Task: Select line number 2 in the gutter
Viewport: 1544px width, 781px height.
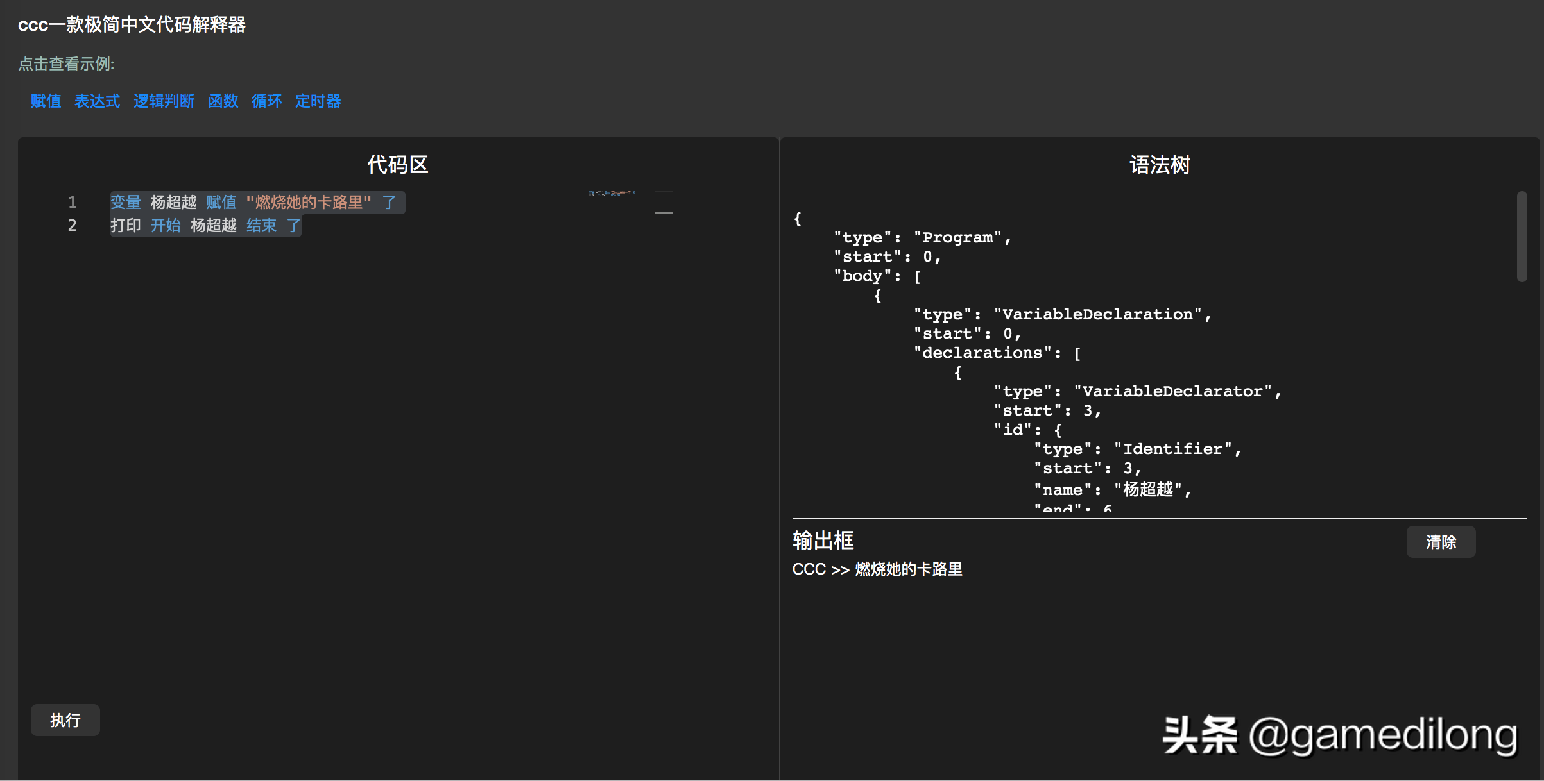Action: [x=73, y=226]
